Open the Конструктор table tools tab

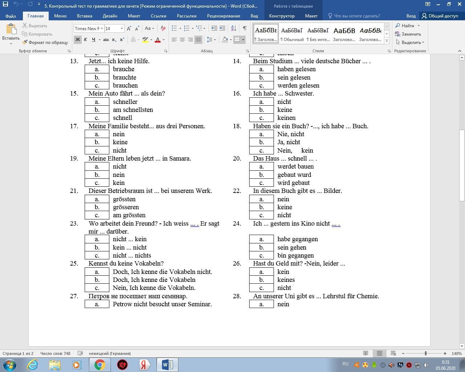click(282, 16)
